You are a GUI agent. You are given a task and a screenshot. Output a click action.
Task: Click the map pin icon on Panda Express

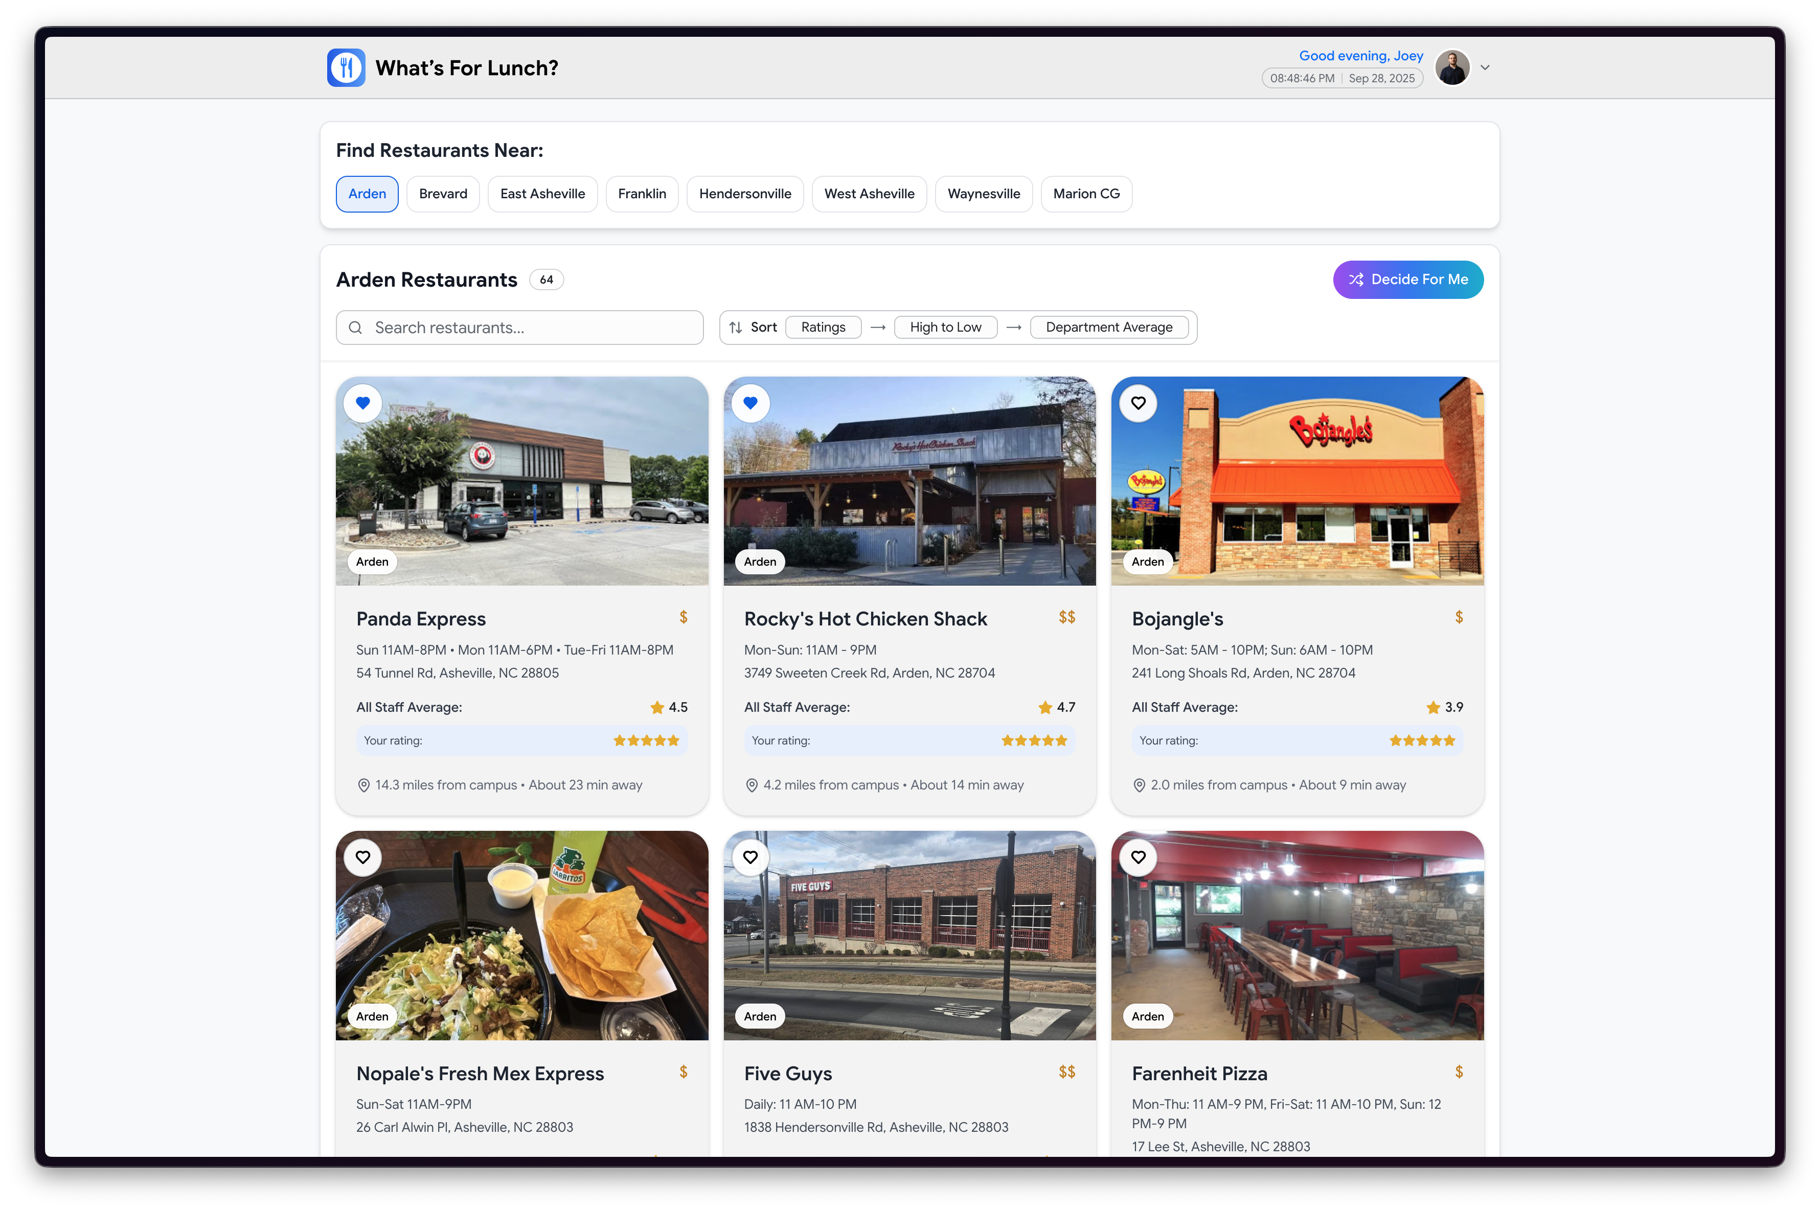(x=363, y=785)
